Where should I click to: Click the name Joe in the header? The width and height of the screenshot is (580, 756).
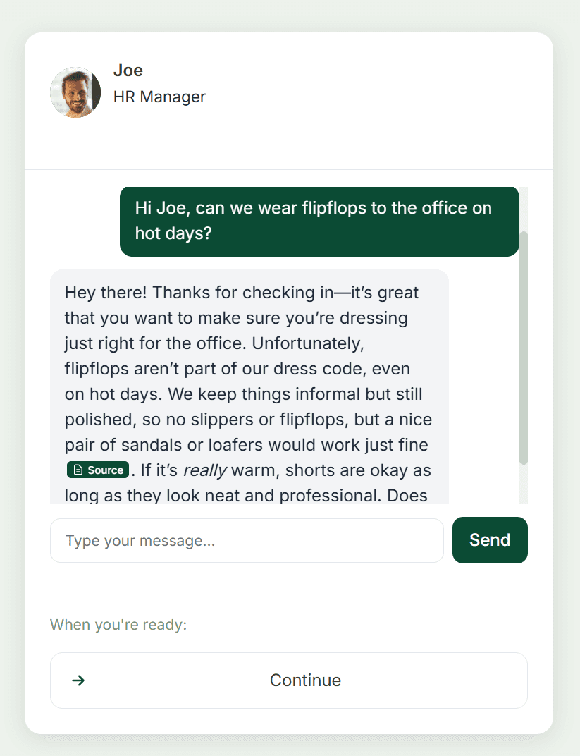click(x=128, y=71)
